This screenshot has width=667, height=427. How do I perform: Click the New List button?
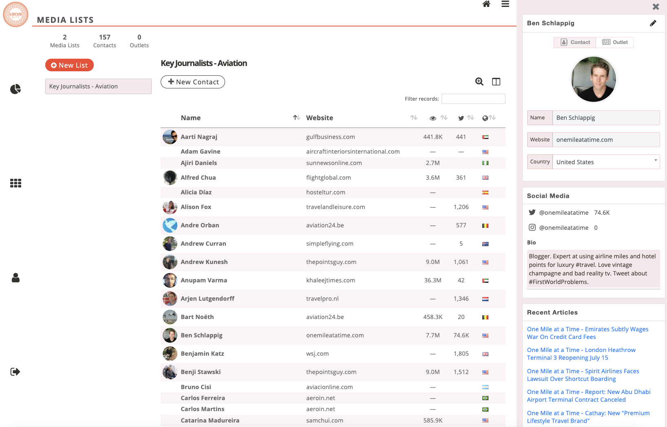click(x=69, y=65)
